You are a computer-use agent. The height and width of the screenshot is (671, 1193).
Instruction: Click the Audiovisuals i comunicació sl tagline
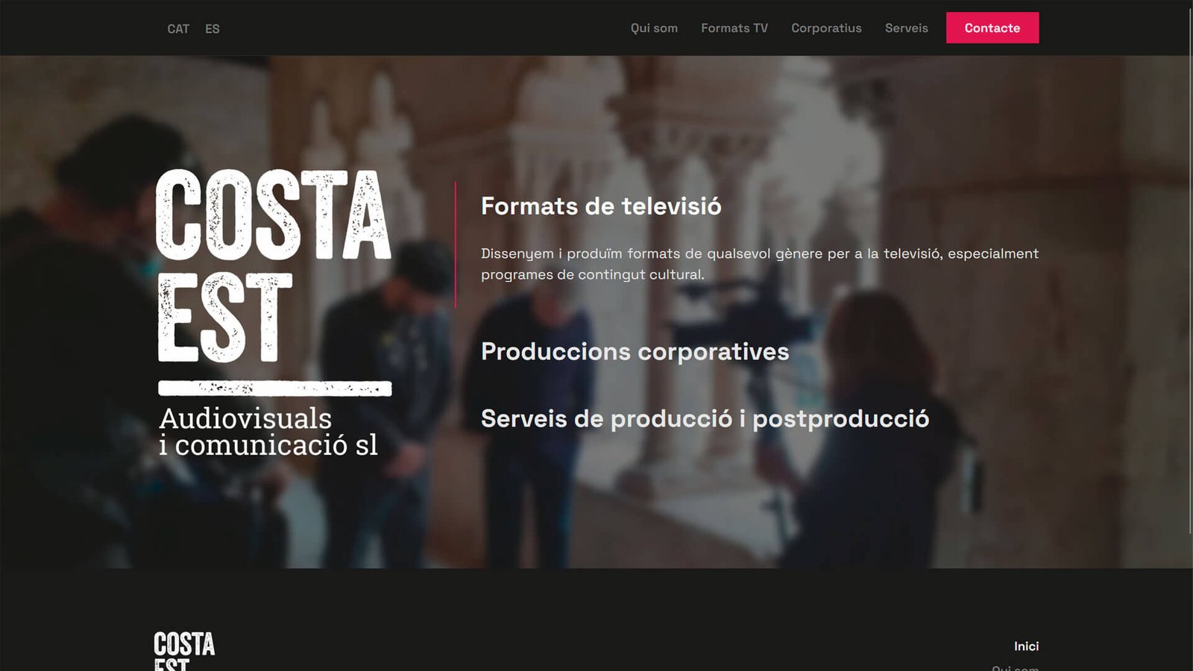click(268, 432)
